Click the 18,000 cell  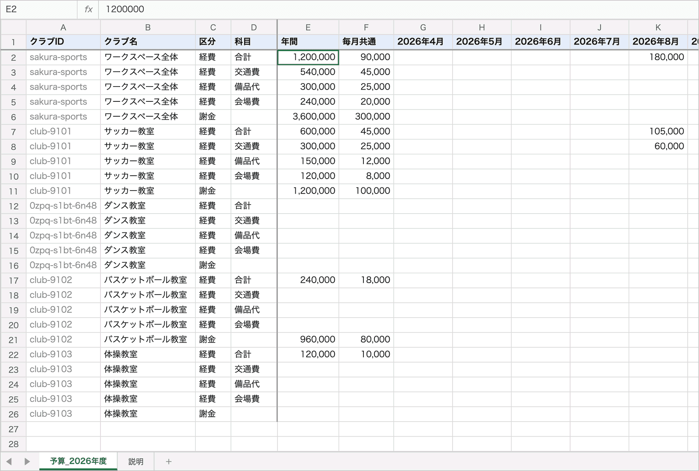click(x=366, y=280)
